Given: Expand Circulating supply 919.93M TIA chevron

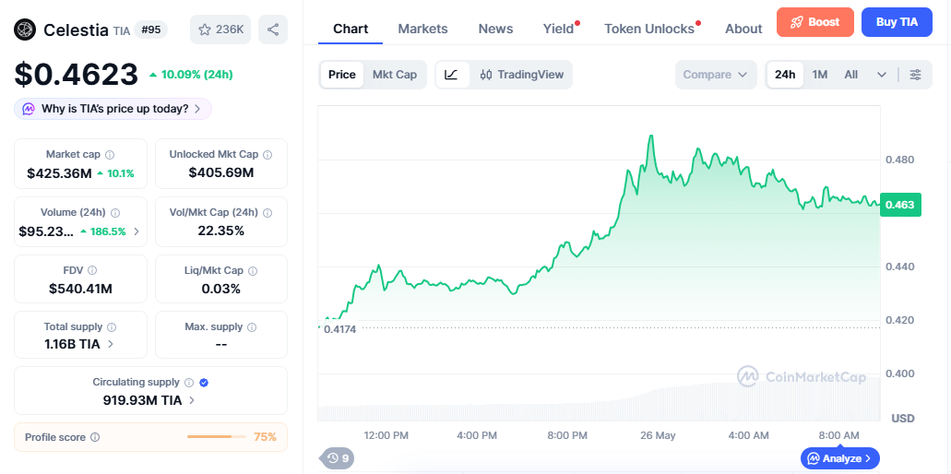Looking at the screenshot, I should click(x=192, y=400).
